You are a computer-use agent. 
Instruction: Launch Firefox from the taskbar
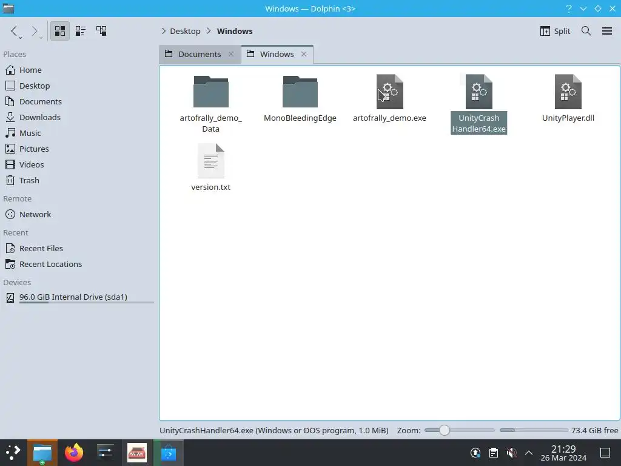click(74, 453)
